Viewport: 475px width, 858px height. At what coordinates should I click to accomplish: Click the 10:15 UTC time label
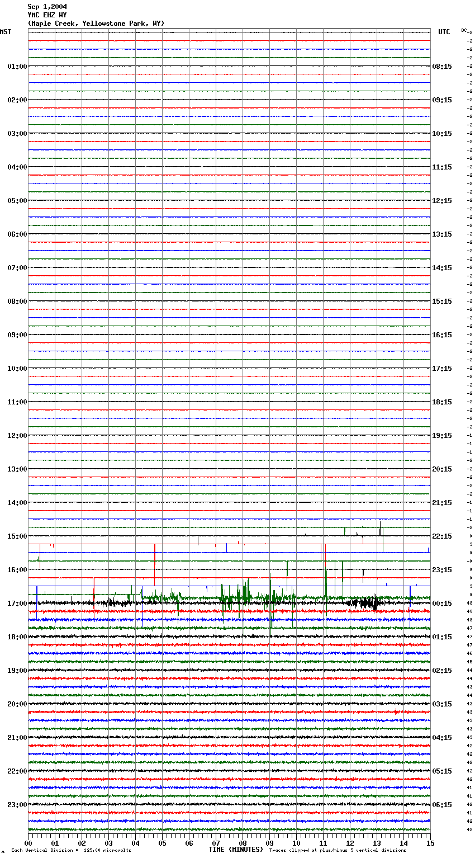click(442, 134)
